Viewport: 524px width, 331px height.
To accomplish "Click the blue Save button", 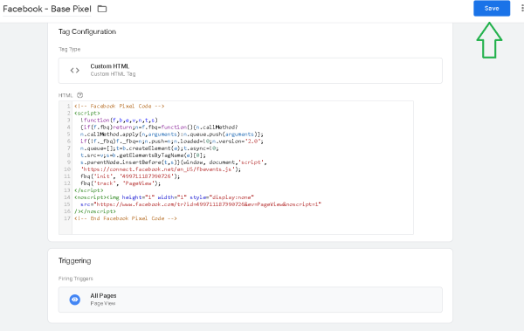I will tap(492, 9).
